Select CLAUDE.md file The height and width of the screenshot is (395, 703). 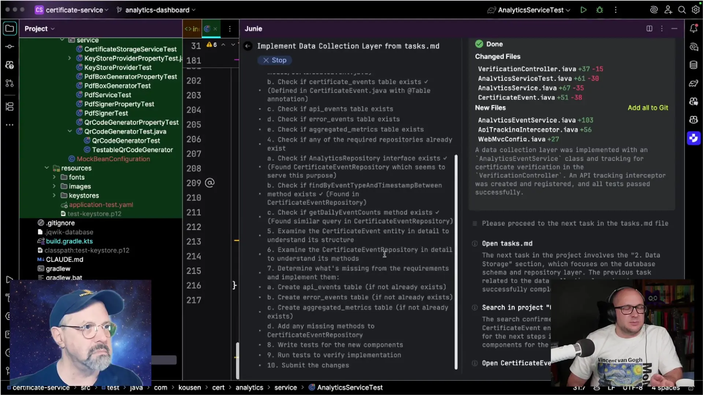pyautogui.click(x=64, y=259)
